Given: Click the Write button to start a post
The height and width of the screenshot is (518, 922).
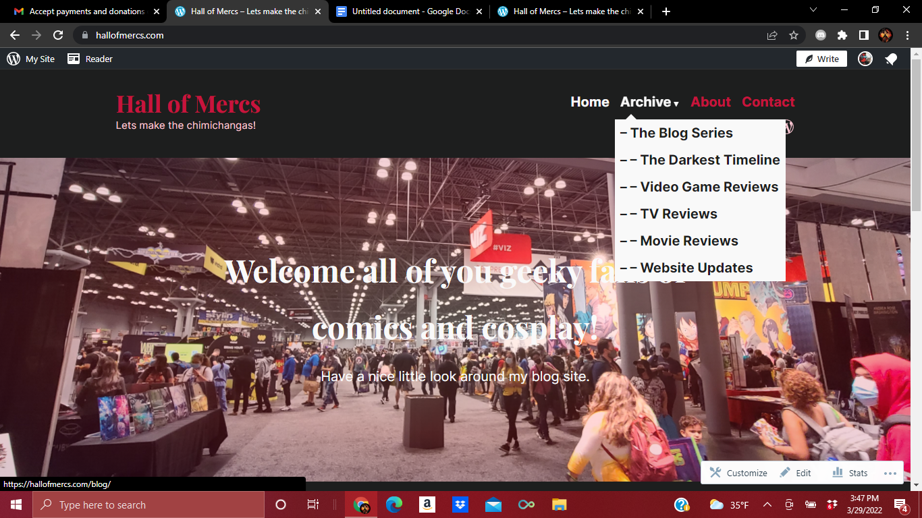Looking at the screenshot, I should pyautogui.click(x=821, y=59).
